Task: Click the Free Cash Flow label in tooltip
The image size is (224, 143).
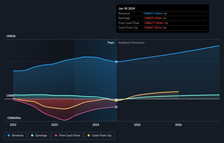Action: (x=129, y=23)
